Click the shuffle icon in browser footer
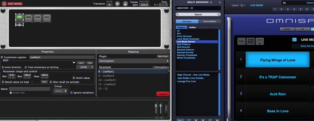The width and height of the screenshot is (314, 121). pyautogui.click(x=189, y=120)
